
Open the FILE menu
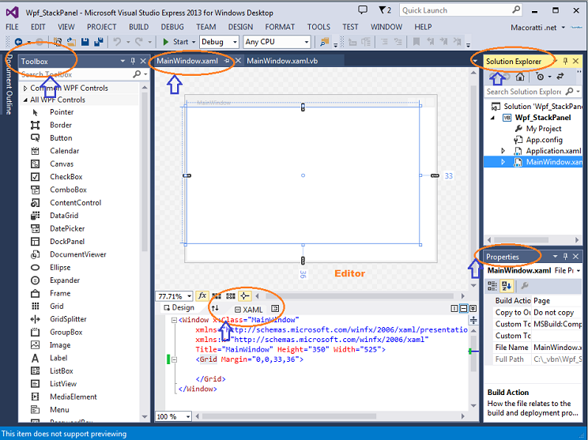coord(12,27)
